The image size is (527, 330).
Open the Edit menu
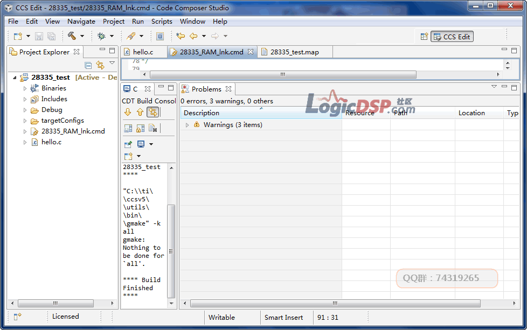pos(32,21)
